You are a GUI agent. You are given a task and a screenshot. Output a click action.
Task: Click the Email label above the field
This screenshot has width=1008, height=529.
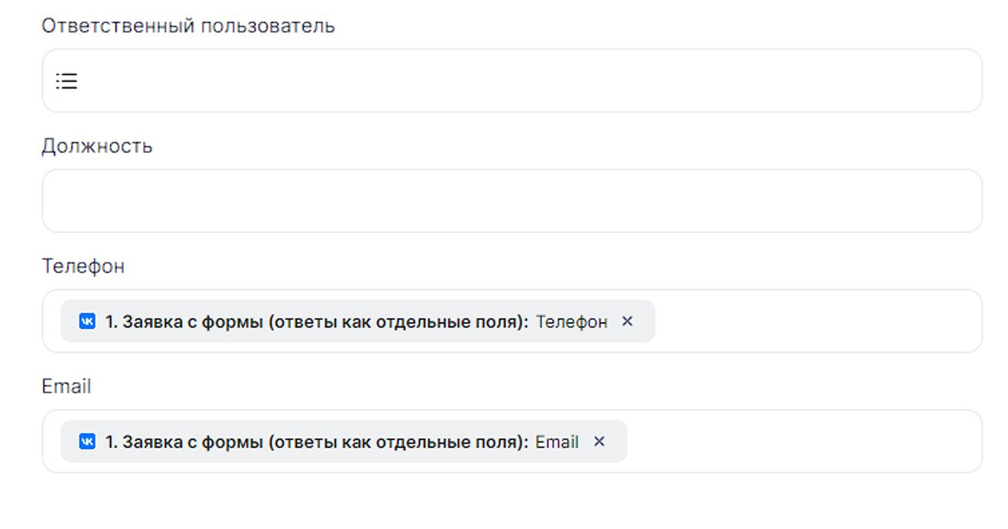(66, 386)
